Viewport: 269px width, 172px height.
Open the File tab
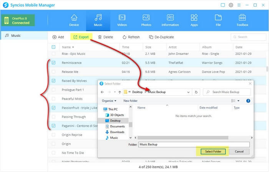pyautogui.click(x=218, y=20)
